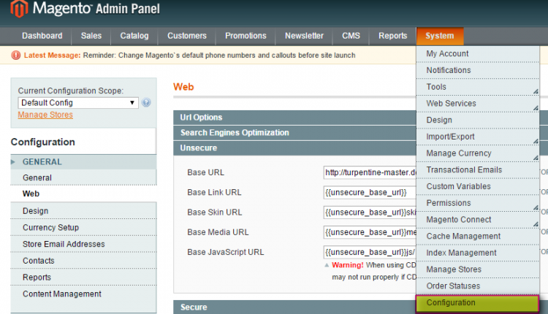This screenshot has width=548, height=314.
Task: Choose Magento Connect menu entry
Action: pyautogui.click(x=478, y=220)
